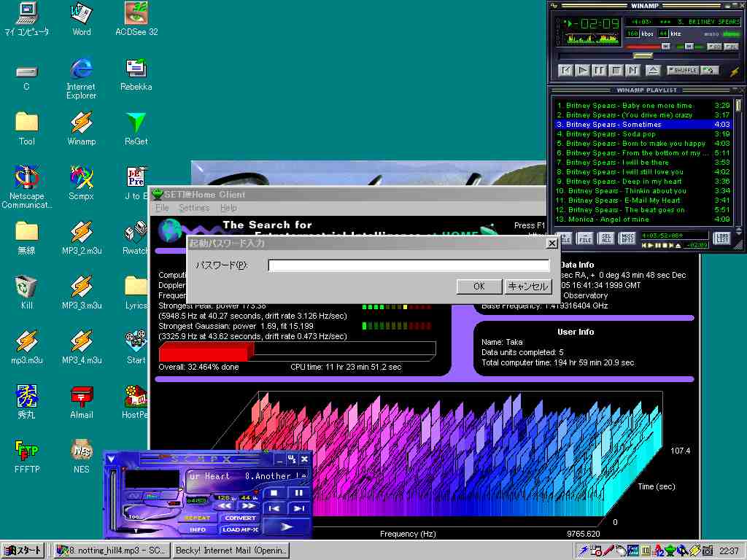
Task: Click INFO in the SCMPX player
Action: pos(197,529)
